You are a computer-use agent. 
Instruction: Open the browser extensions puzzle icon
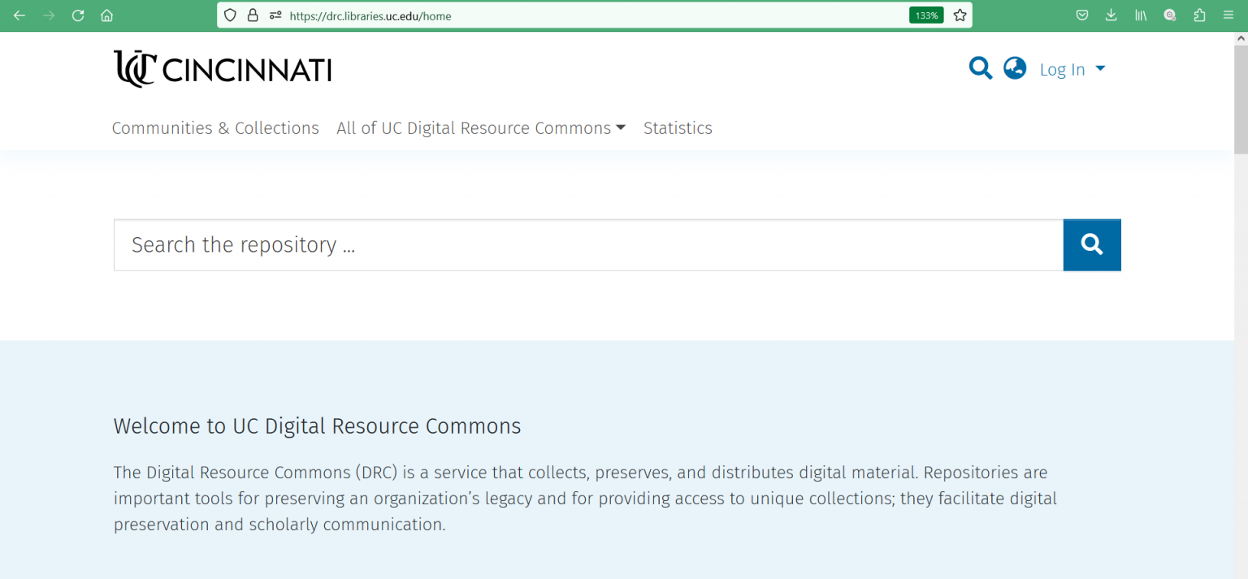pyautogui.click(x=1199, y=15)
